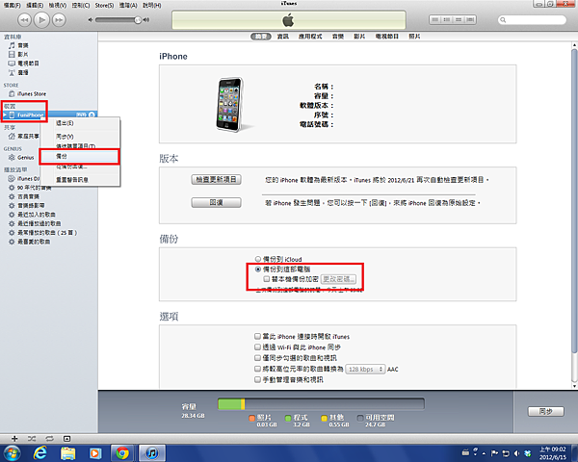The height and width of the screenshot is (462, 578).
Task: Click the 同步 button at bottom right
Action: (545, 411)
